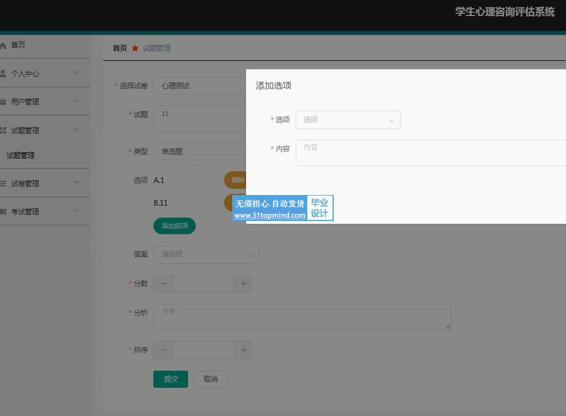Expand the 用户管理 menu chevron
Image resolution: width=566 pixels, height=416 pixels.
coord(77,101)
